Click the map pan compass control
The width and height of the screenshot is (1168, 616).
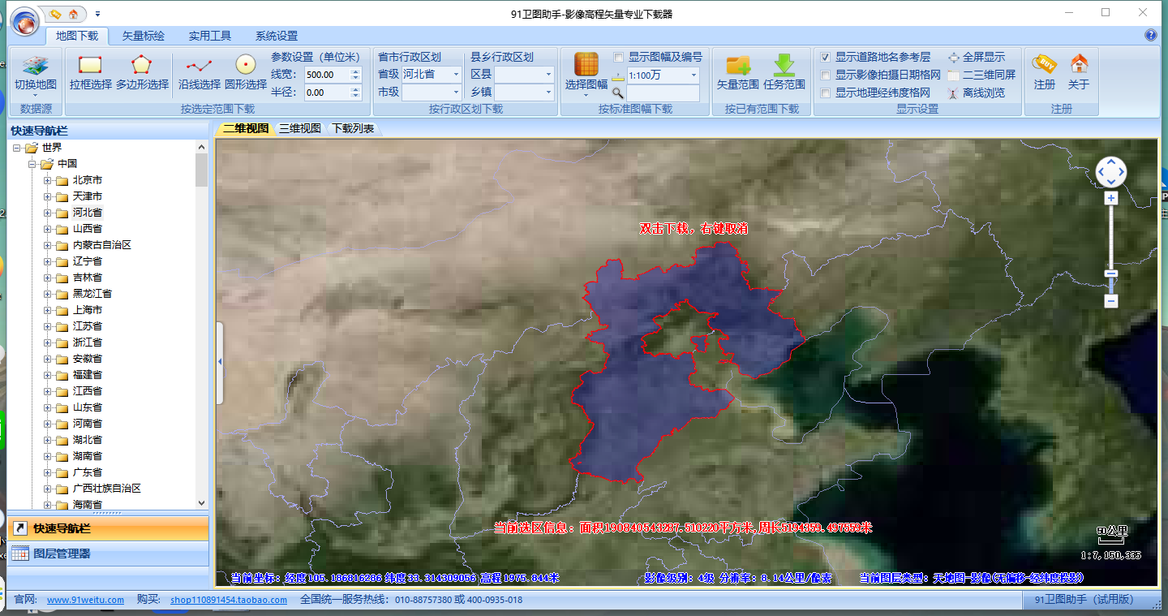click(1111, 172)
